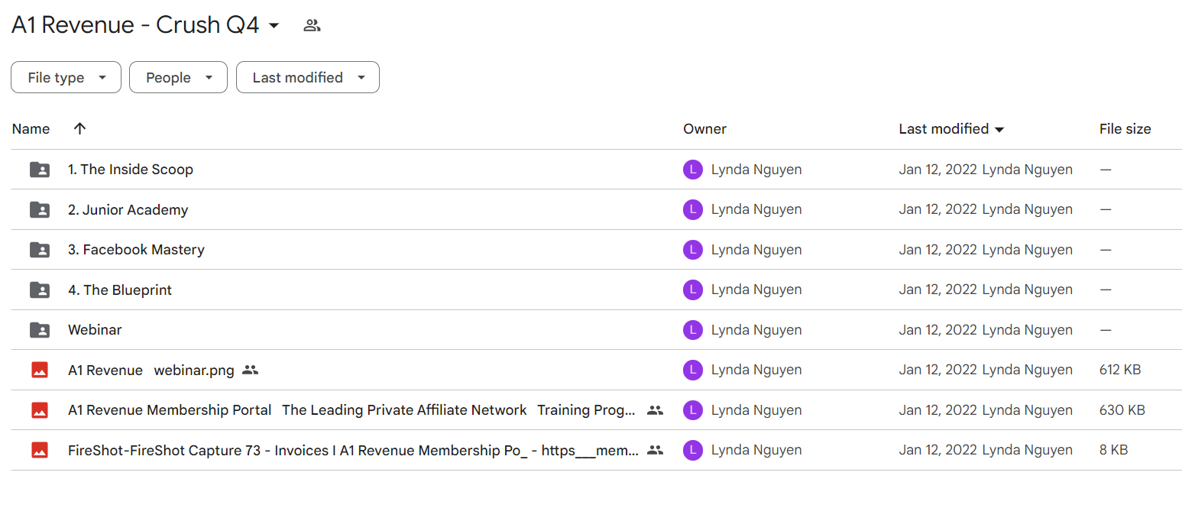This screenshot has width=1182, height=521.
Task: Click the 8 KB file size value
Action: pos(1113,450)
